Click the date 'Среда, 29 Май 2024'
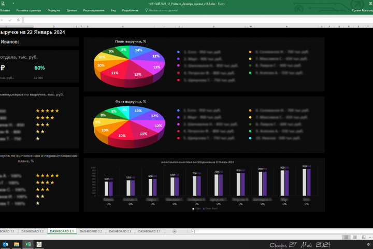This screenshot has height=249, width=373. (300, 245)
